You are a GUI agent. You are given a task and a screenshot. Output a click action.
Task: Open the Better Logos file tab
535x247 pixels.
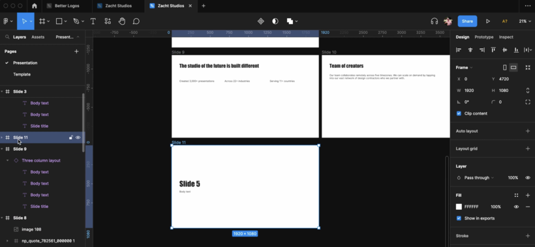point(67,6)
